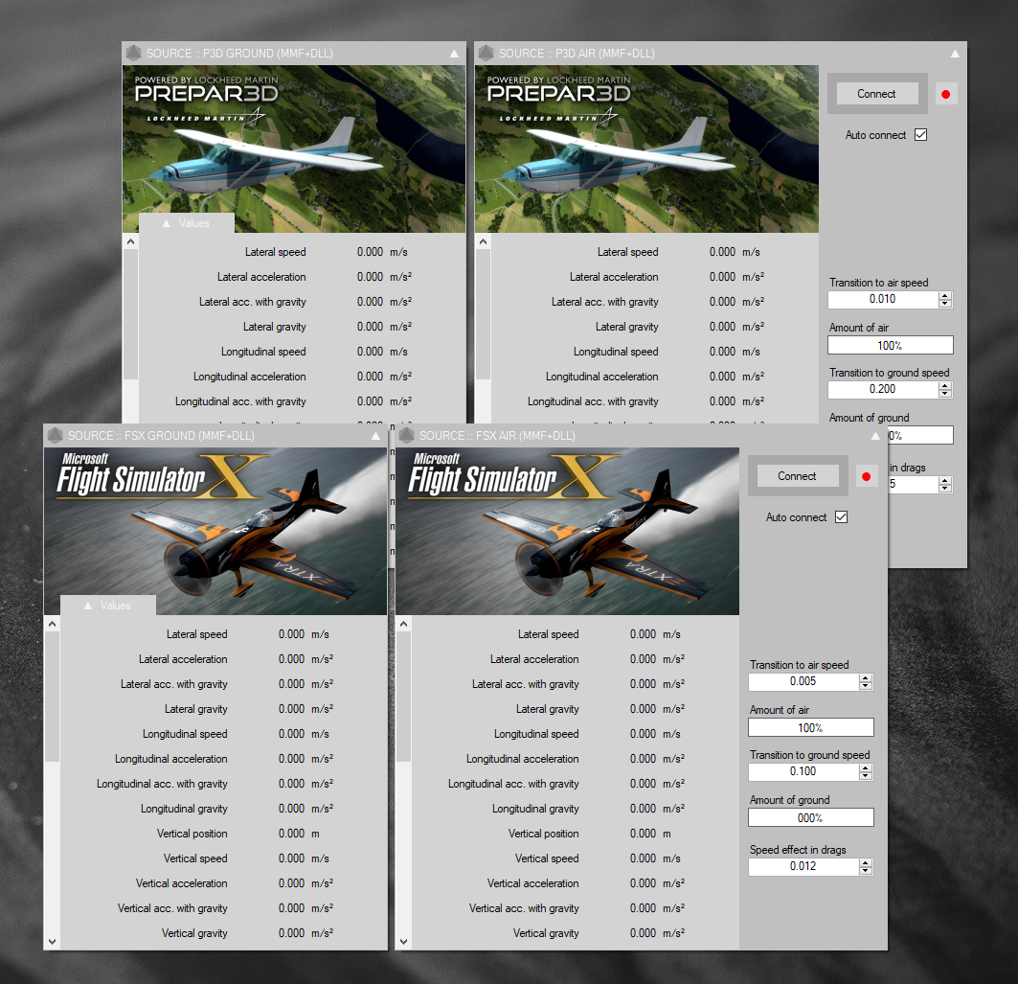
Task: Disable Auto connect in the P3D AIR panel
Action: coord(920,135)
